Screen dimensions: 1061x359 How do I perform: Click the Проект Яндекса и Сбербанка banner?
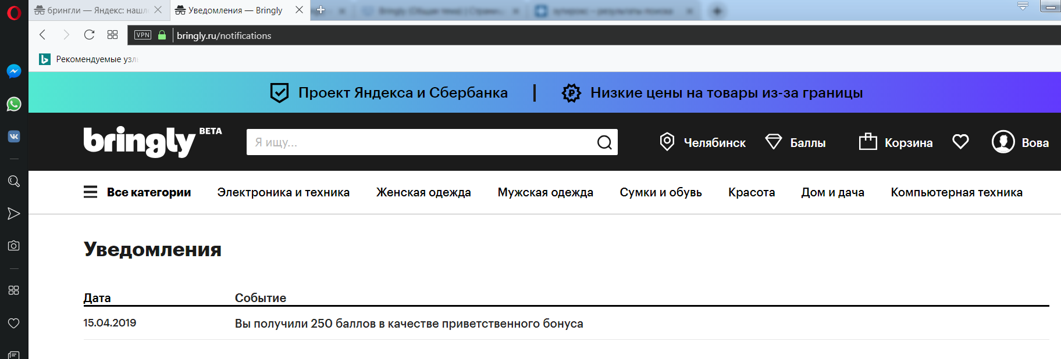[389, 92]
